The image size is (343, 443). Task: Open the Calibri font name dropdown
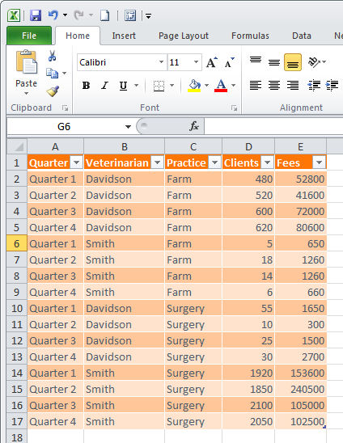(x=161, y=62)
